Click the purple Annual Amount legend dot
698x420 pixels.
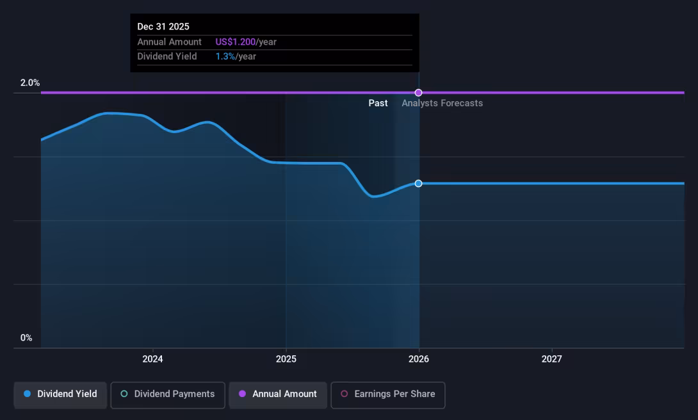[x=242, y=394]
